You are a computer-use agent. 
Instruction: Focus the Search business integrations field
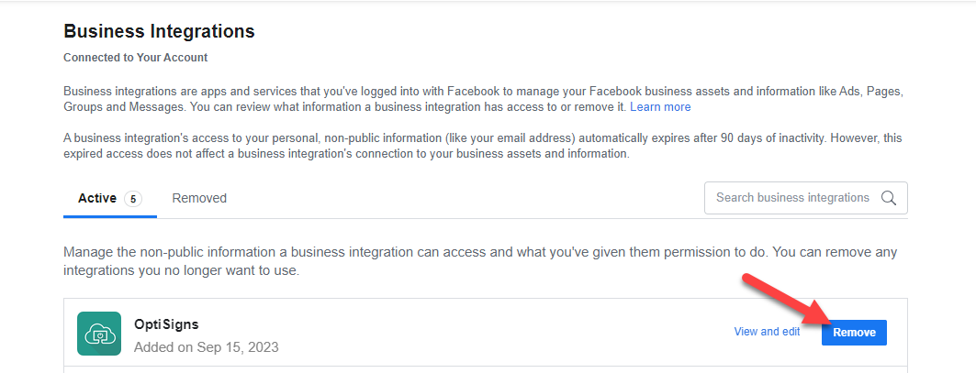pyautogui.click(x=805, y=198)
